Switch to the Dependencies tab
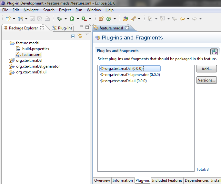221x184 pixels. (x=196, y=180)
